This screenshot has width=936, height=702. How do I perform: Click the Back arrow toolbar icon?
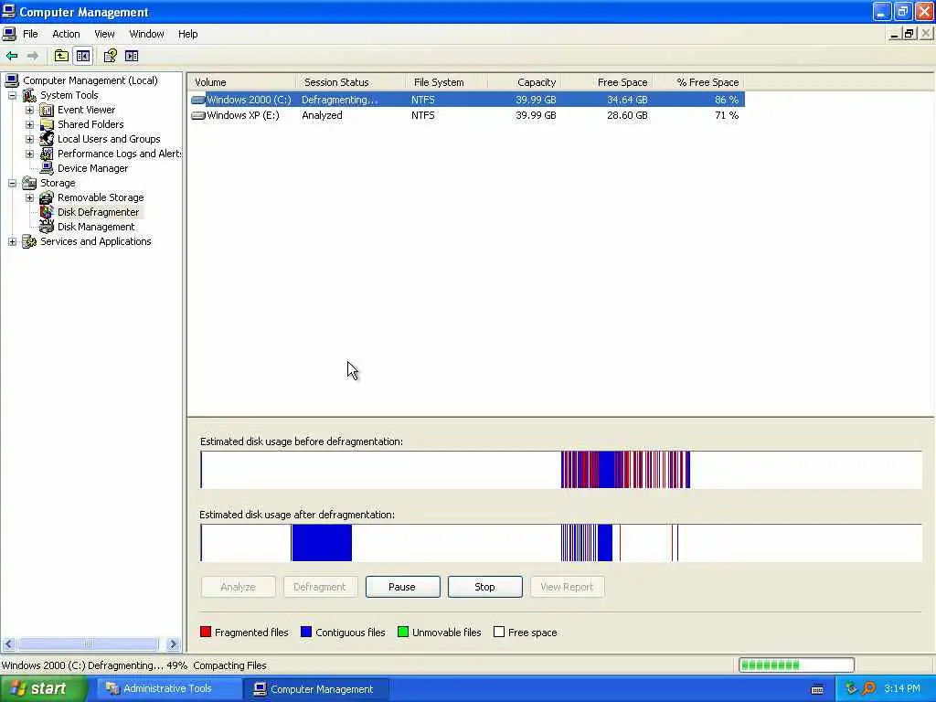click(x=12, y=56)
